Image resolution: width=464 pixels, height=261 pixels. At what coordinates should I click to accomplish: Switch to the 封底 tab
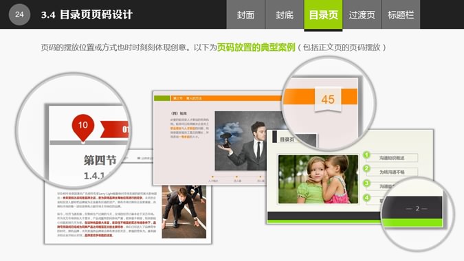coord(285,14)
